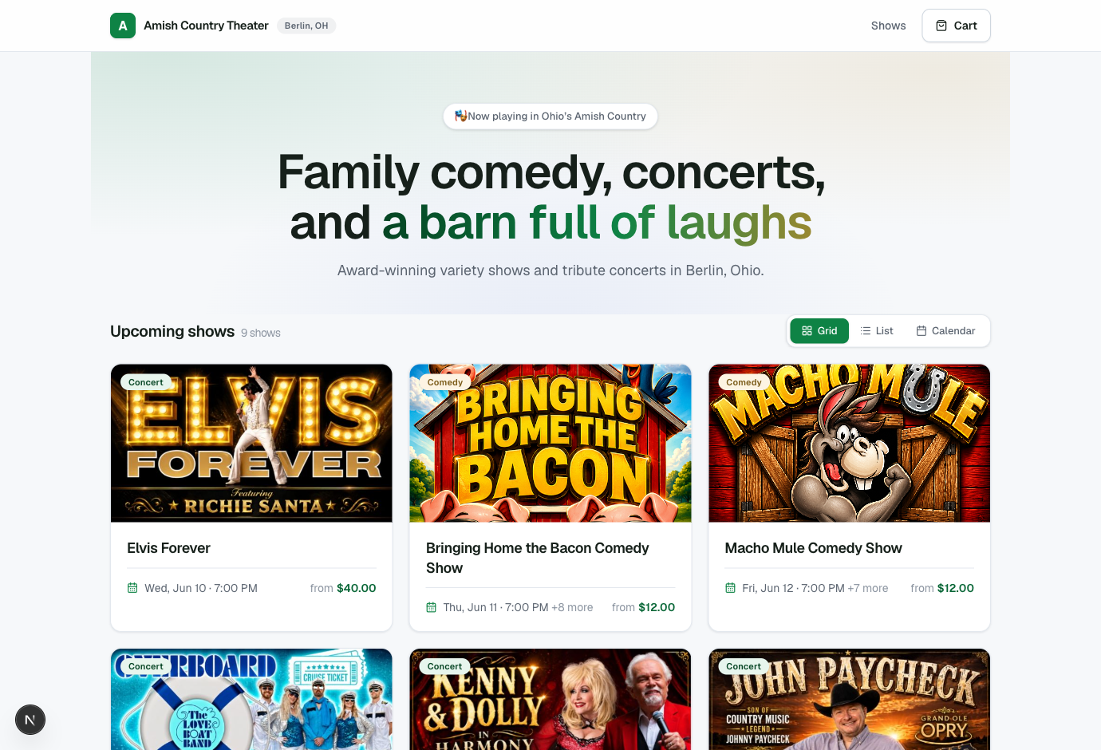Click Comedy tag on Macho Mule card

click(x=744, y=382)
